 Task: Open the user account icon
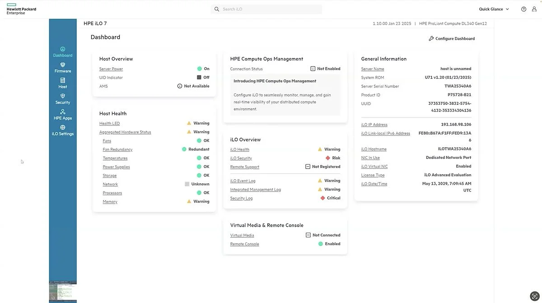tap(534, 9)
